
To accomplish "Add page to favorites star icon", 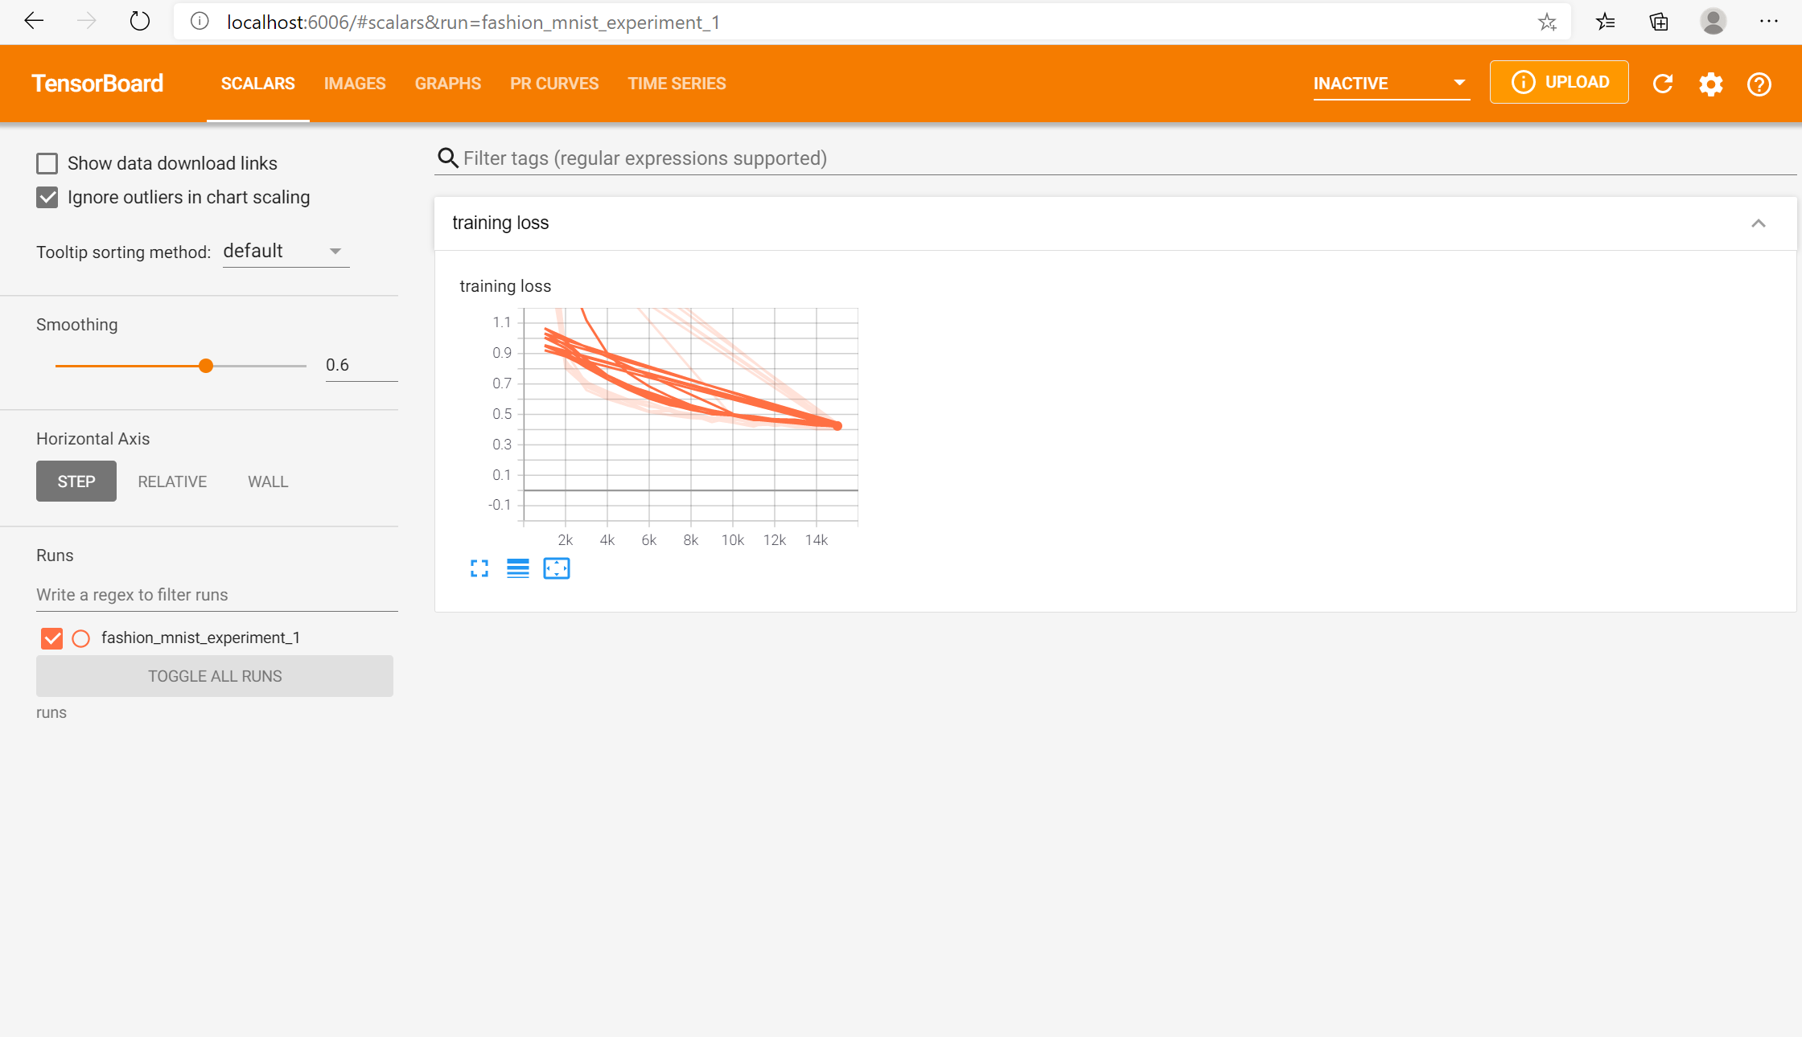I will [1547, 22].
